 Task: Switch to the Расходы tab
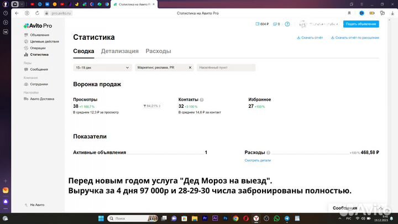coord(158,51)
